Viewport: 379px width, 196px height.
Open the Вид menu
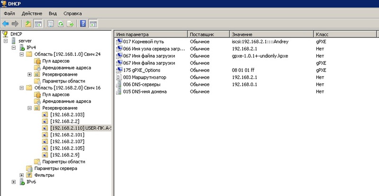point(53,14)
